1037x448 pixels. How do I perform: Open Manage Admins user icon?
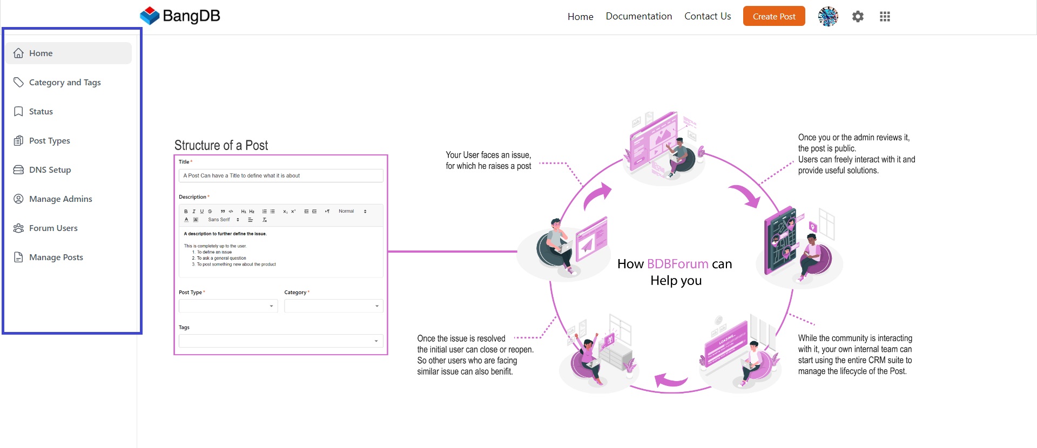18,199
